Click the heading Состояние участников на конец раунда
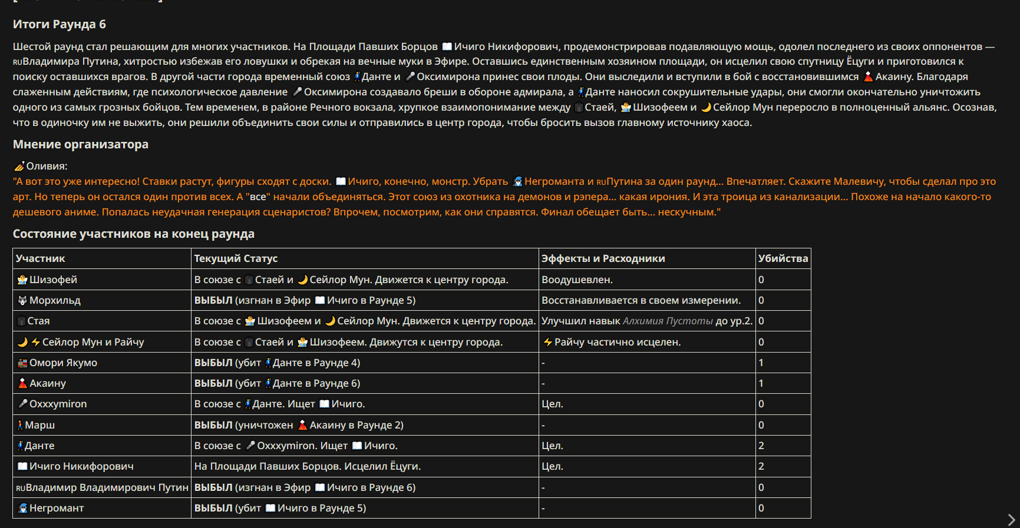Viewport: 1020px width, 528px height. point(134,234)
